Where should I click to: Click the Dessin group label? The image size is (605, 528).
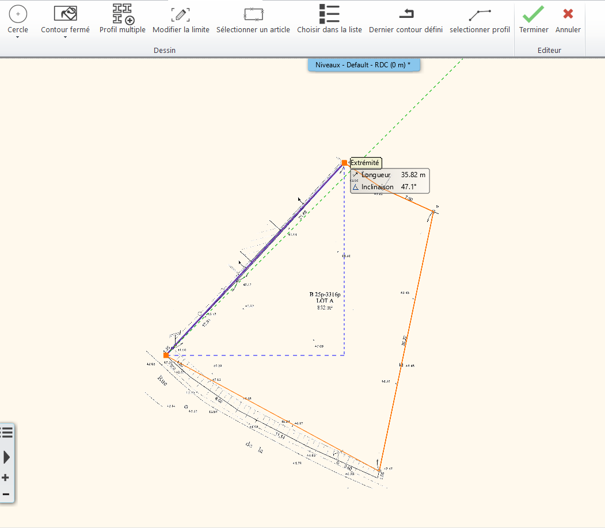(x=165, y=51)
